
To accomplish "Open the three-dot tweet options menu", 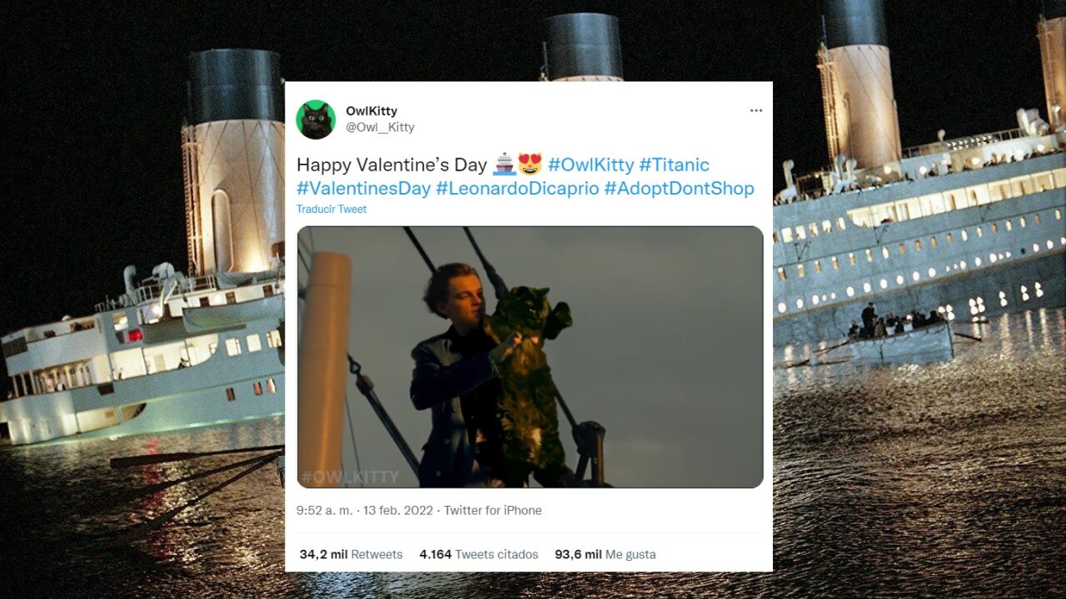I will pyautogui.click(x=755, y=111).
